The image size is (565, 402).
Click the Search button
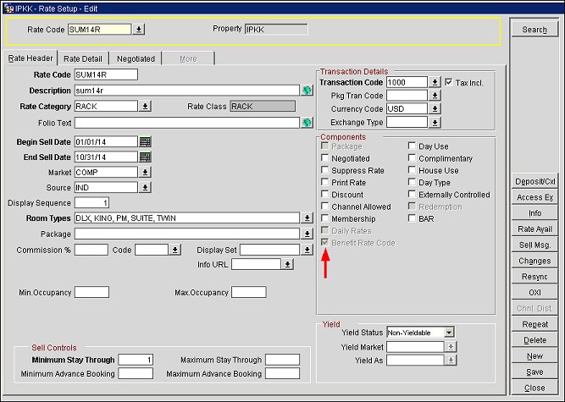[x=535, y=30]
